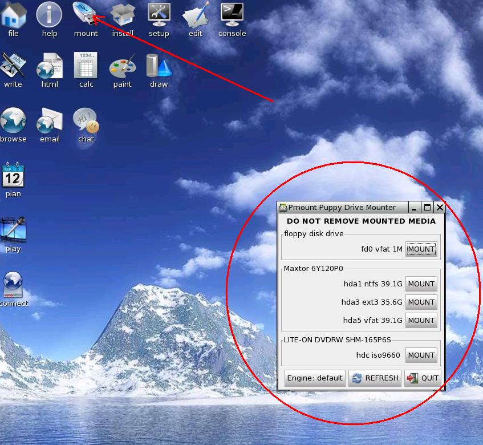Image resolution: width=483 pixels, height=445 pixels.
Task: Mount the hda1 ntfs partition
Action: [x=421, y=284]
